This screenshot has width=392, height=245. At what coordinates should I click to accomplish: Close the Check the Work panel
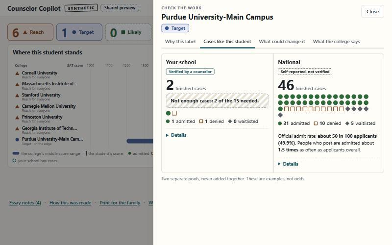pos(372,11)
